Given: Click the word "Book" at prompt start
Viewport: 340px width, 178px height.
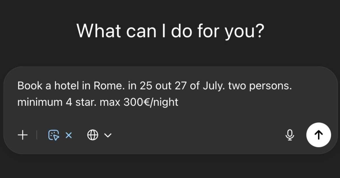Looking at the screenshot, I should pos(28,86).
